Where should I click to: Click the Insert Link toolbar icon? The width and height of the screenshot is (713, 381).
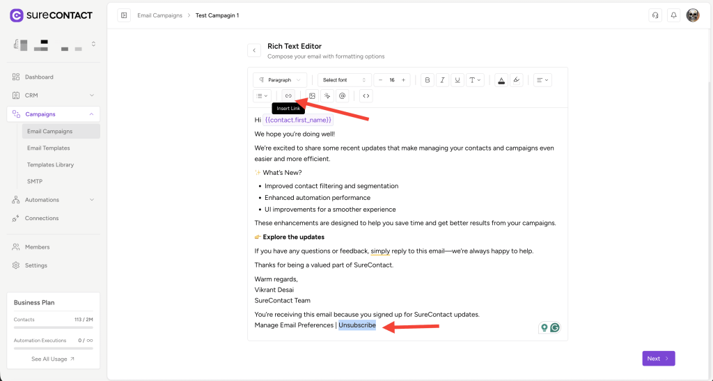pos(288,95)
